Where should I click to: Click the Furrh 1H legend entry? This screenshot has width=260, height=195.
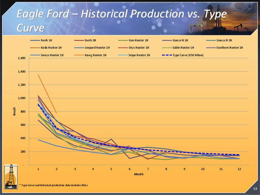[41, 40]
